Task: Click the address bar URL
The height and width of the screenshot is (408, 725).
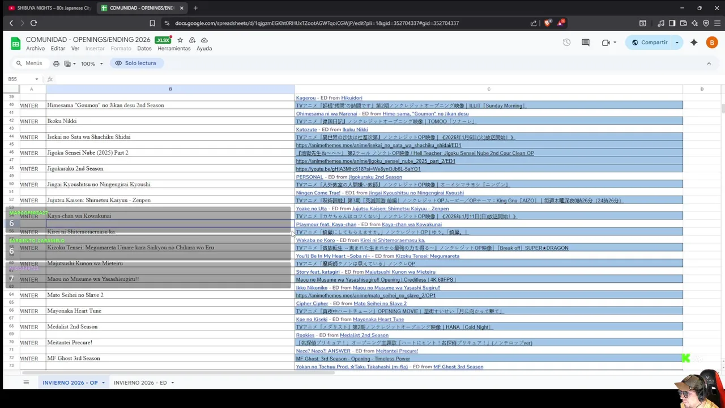Action: tap(317, 23)
